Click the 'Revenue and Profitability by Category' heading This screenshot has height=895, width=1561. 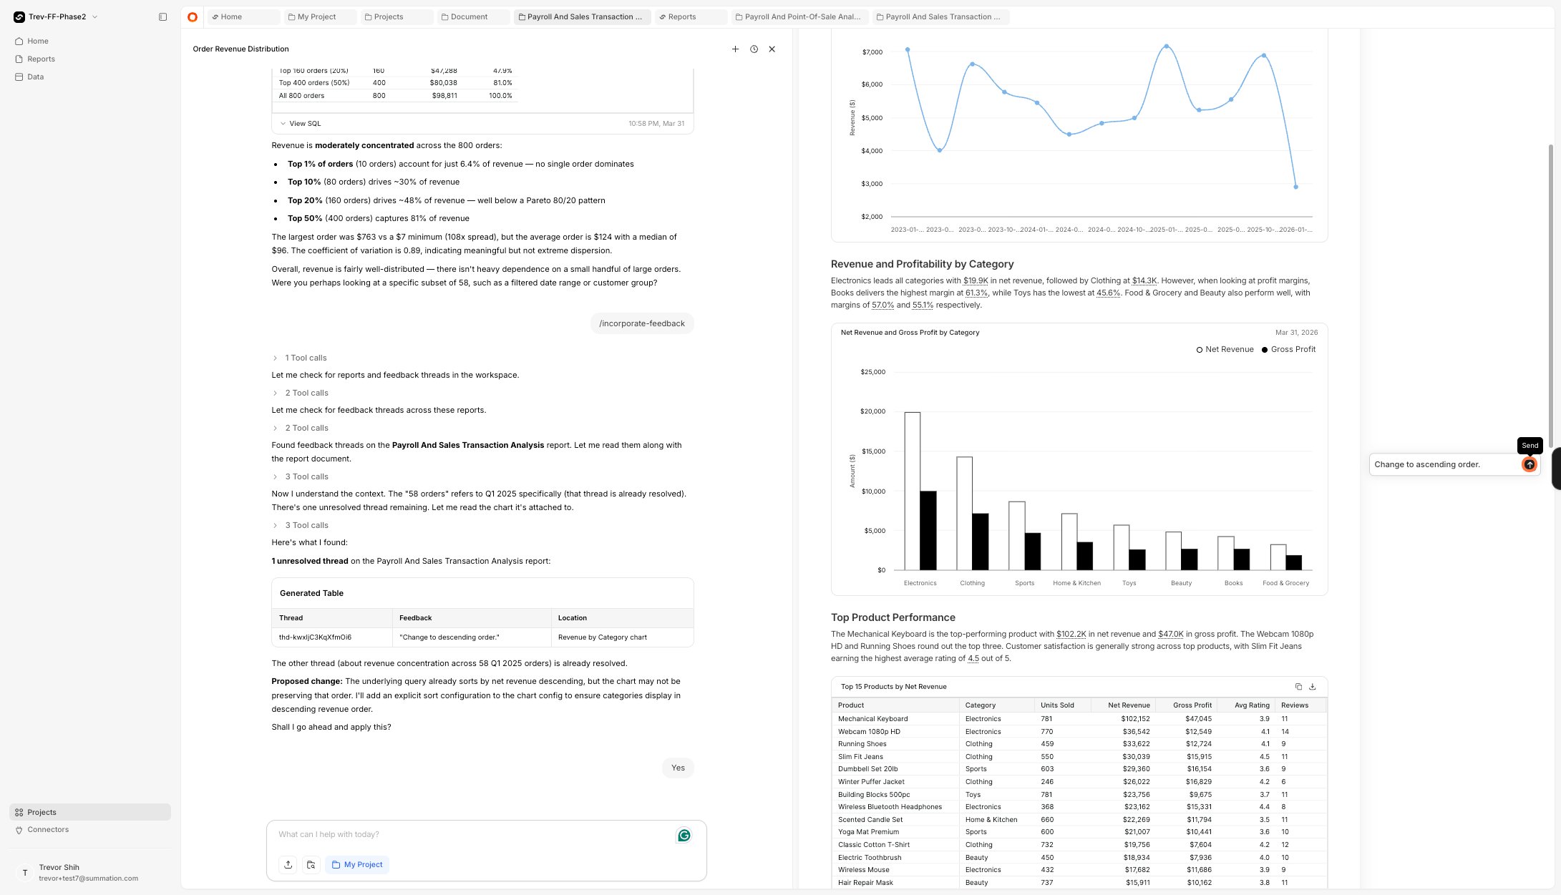tap(922, 264)
